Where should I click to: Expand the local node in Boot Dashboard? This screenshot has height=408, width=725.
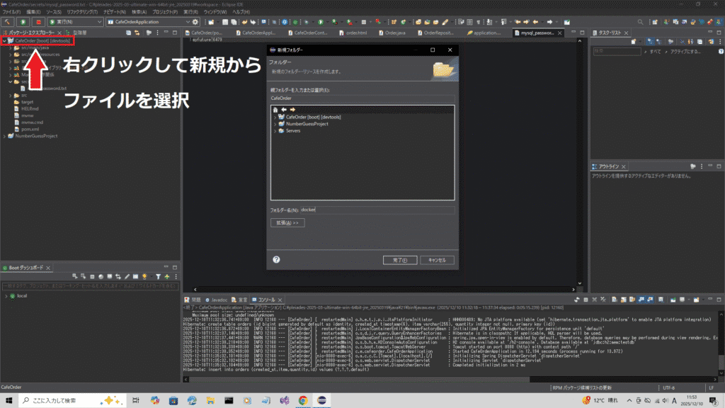(6, 295)
